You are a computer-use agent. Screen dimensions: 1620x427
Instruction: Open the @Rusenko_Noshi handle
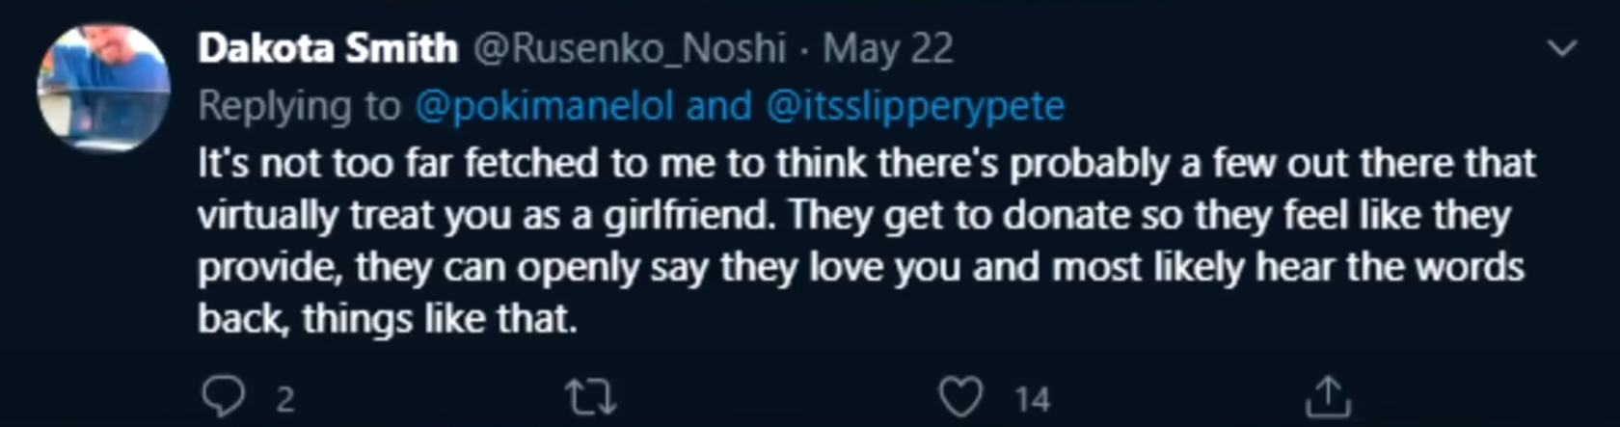629,48
